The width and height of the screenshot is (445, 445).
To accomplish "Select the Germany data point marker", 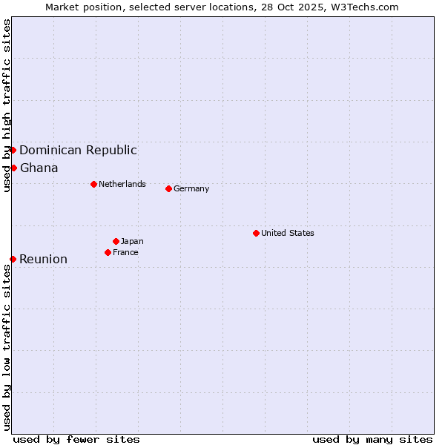I will (x=168, y=188).
